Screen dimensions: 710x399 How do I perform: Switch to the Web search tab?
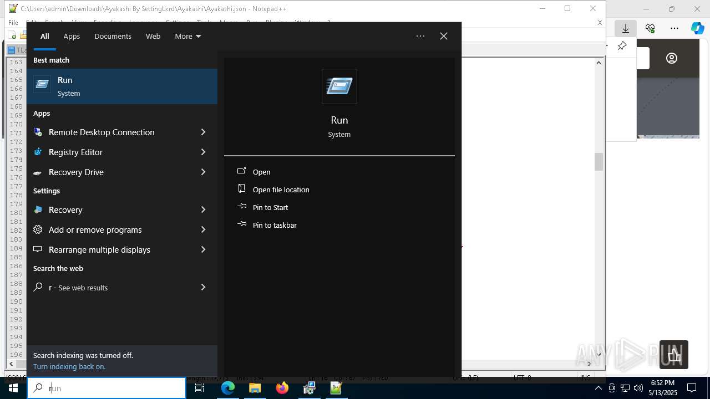coord(153,36)
